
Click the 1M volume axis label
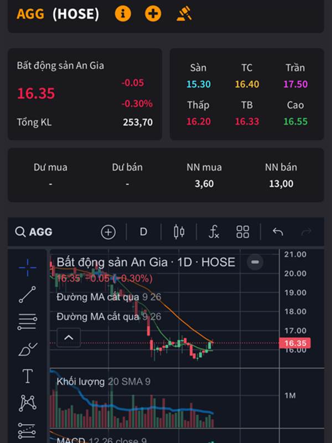pos(290,395)
